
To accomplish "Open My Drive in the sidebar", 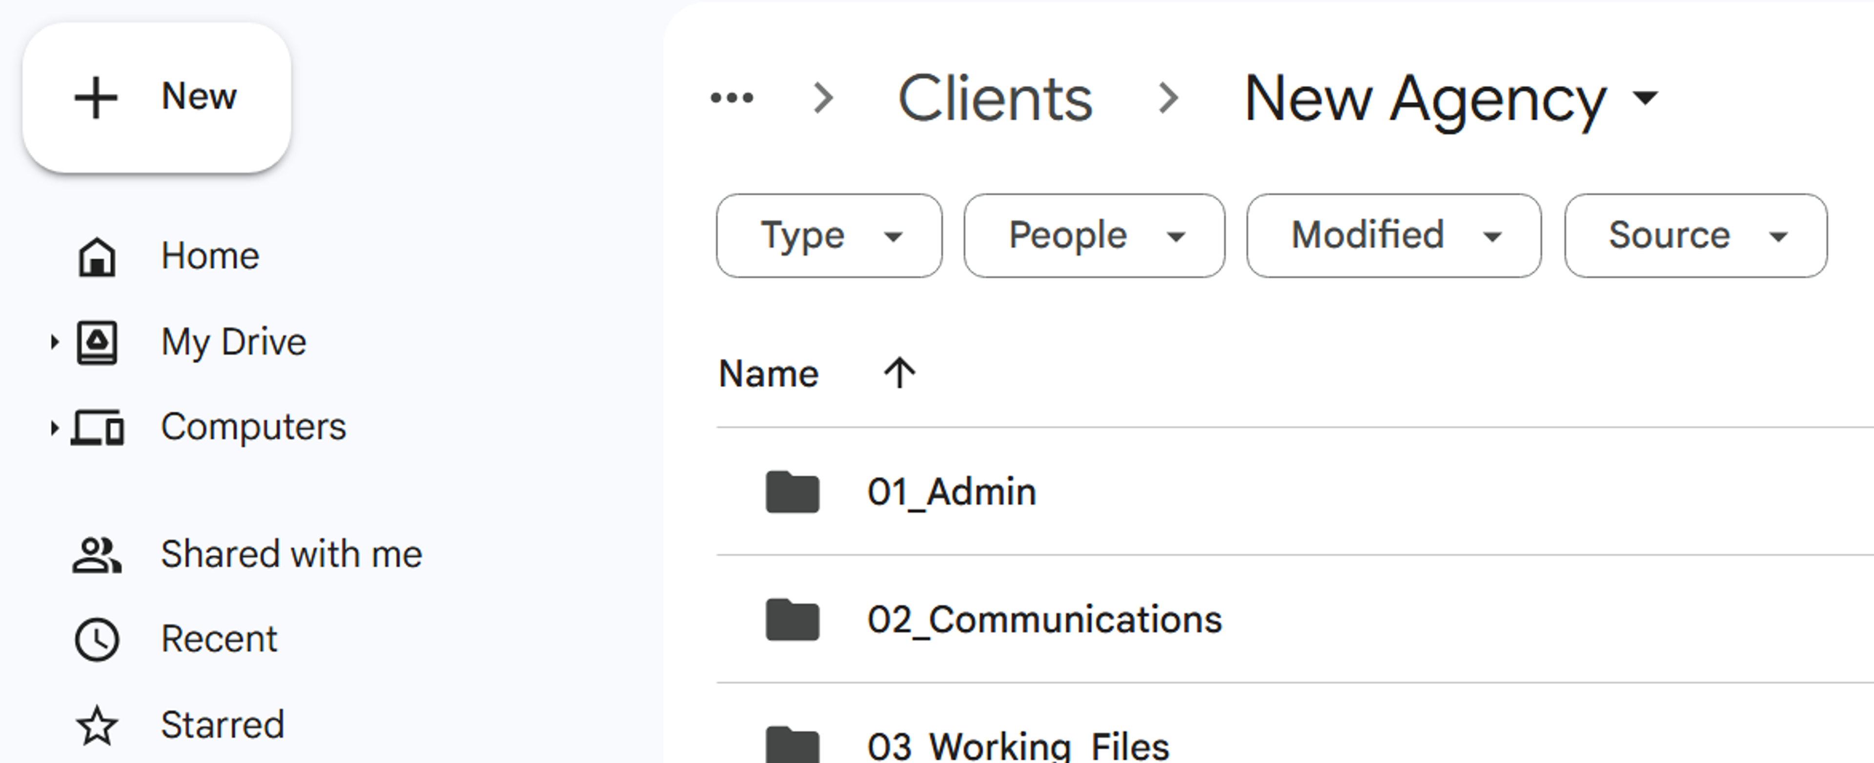I will coord(234,342).
